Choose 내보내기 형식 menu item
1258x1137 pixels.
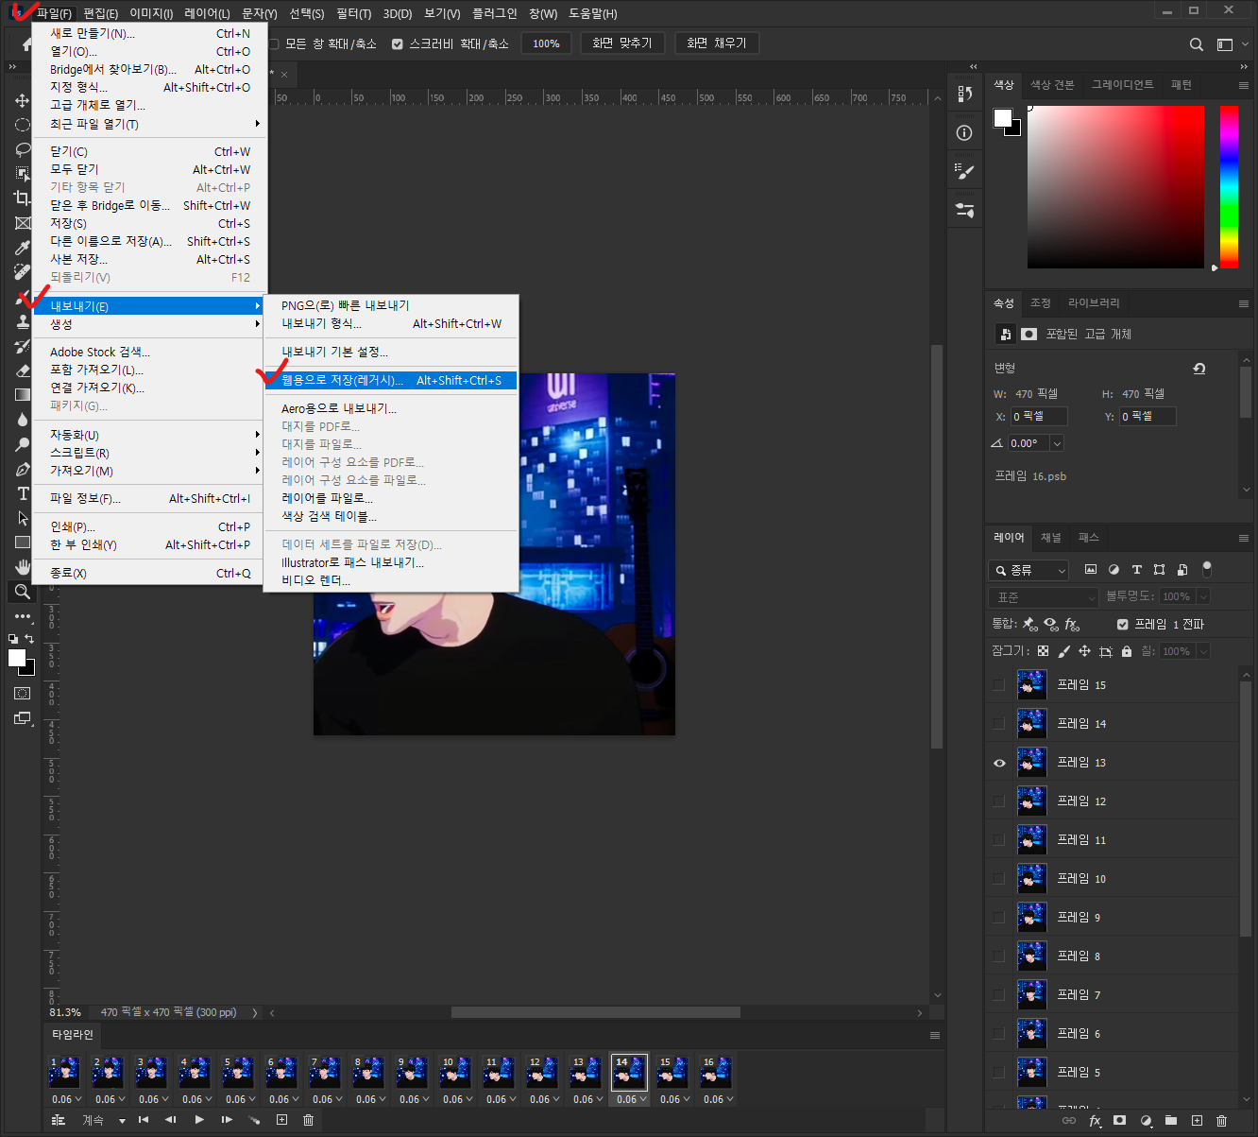(391, 323)
